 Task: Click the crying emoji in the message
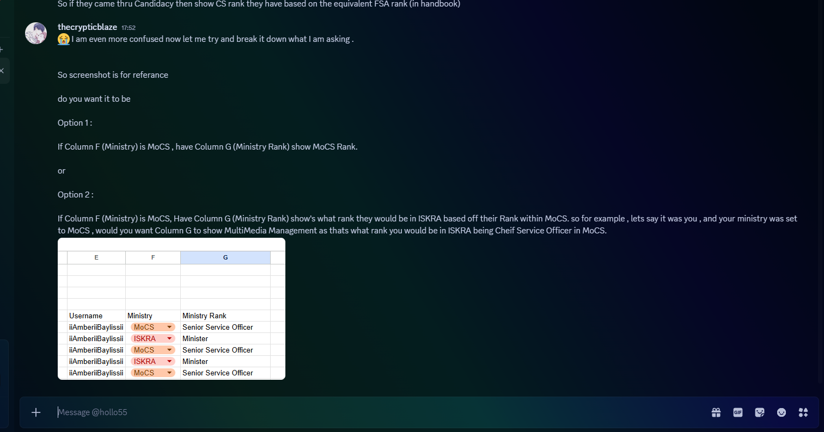pos(64,39)
